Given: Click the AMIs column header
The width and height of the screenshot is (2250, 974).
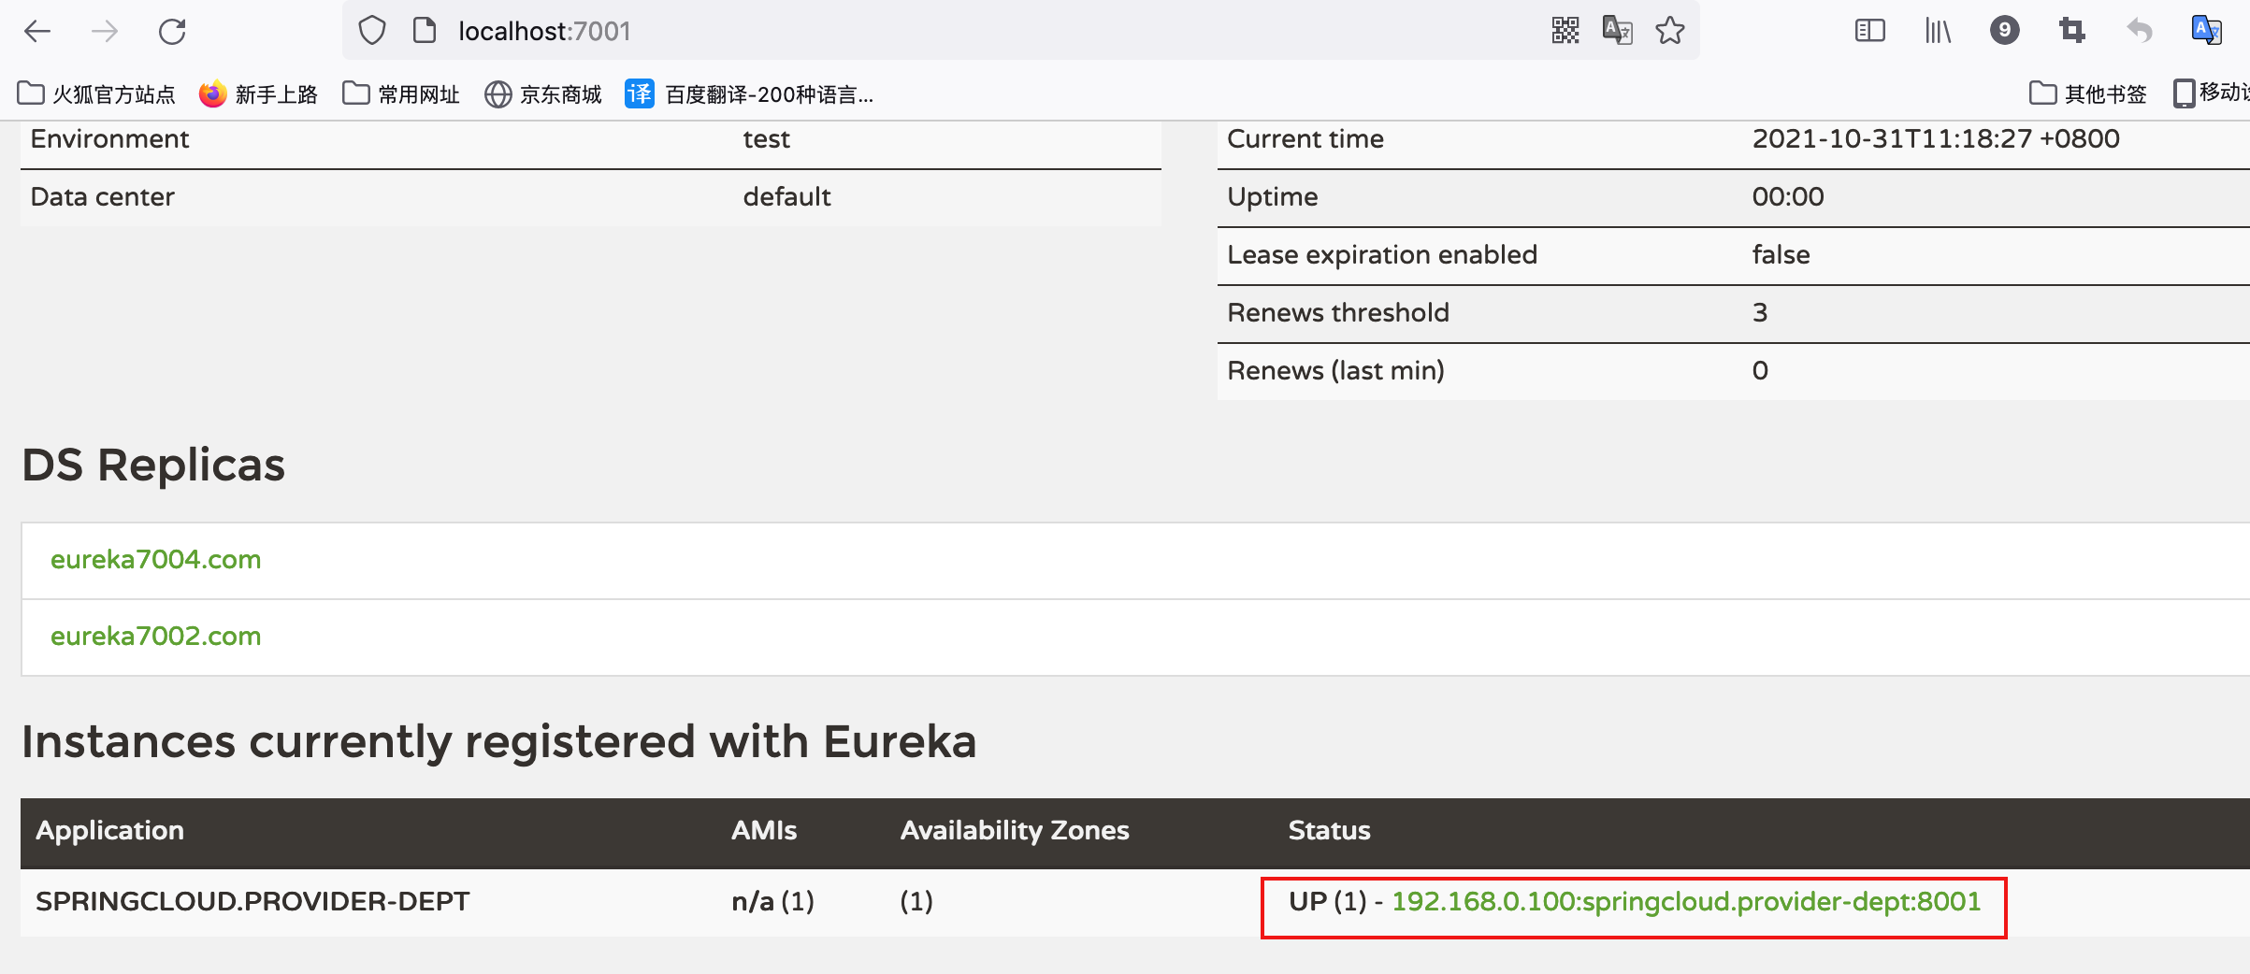Looking at the screenshot, I should 764,831.
